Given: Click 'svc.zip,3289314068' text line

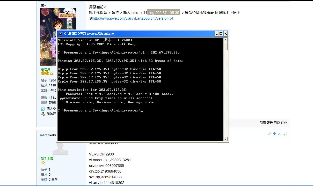Looking at the screenshot, I should [105, 177].
